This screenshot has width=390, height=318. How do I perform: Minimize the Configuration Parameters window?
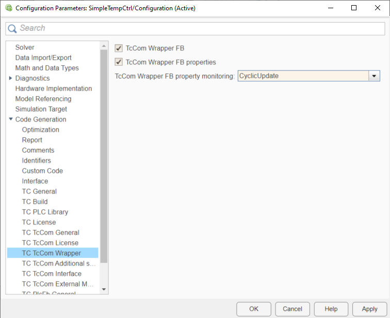click(x=331, y=8)
